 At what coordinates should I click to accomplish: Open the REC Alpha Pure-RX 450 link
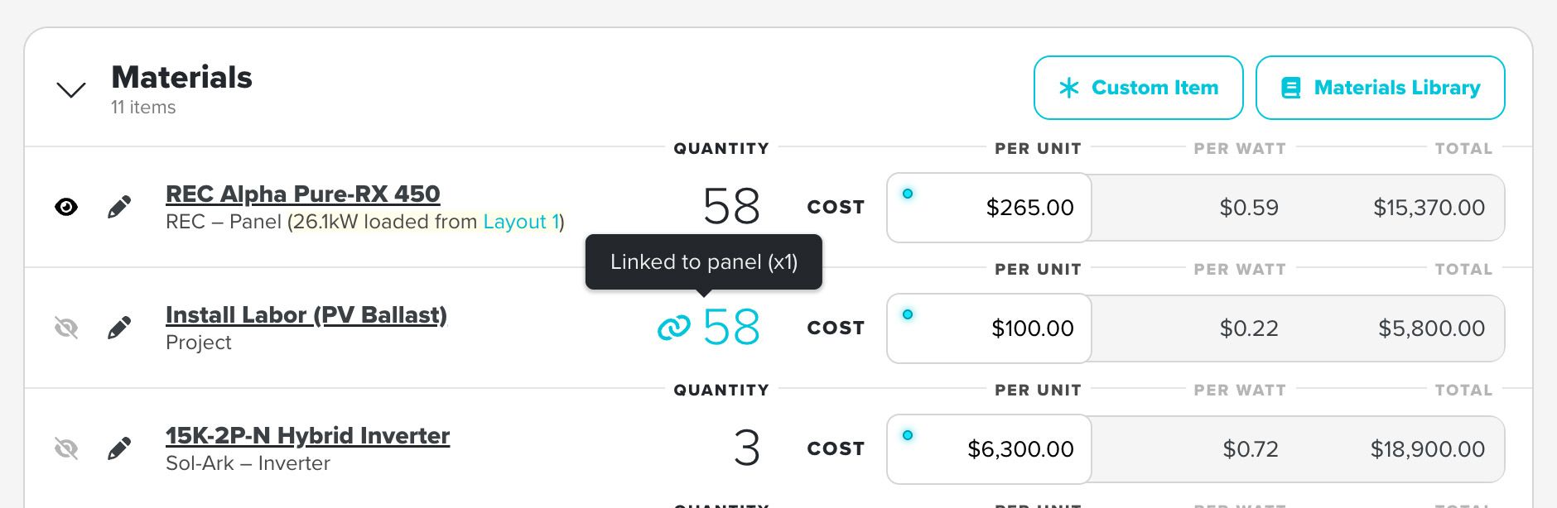(303, 194)
